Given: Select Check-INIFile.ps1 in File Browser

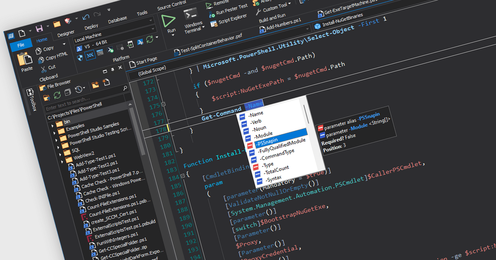Looking at the screenshot, I should (x=102, y=196).
